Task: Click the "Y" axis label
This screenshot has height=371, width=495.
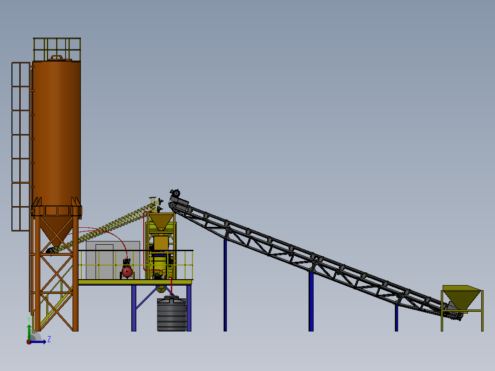Action: pyautogui.click(x=29, y=320)
